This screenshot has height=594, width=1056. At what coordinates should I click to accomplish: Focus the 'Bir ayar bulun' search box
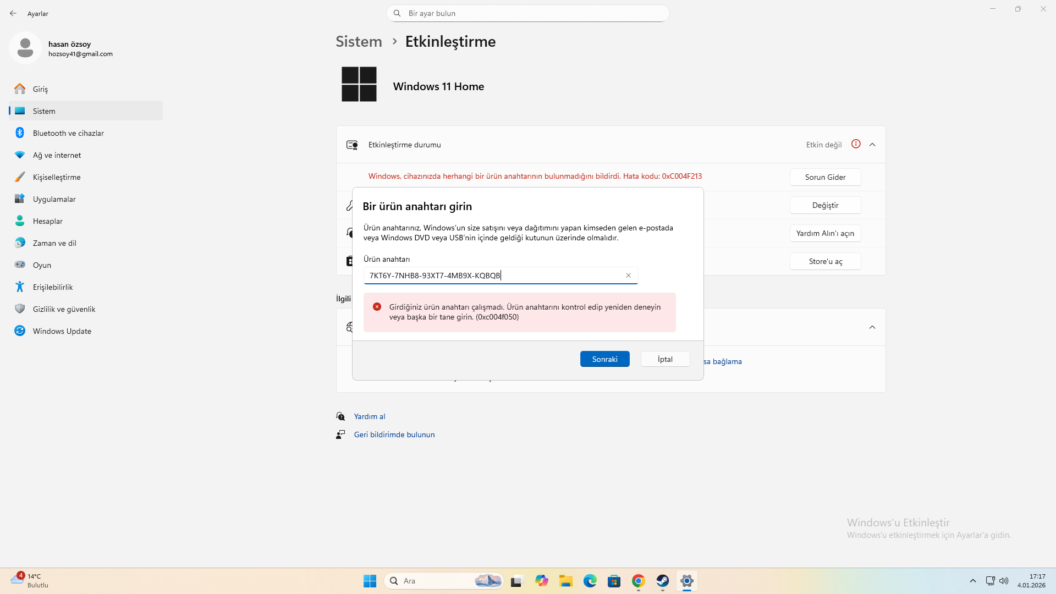(528, 13)
